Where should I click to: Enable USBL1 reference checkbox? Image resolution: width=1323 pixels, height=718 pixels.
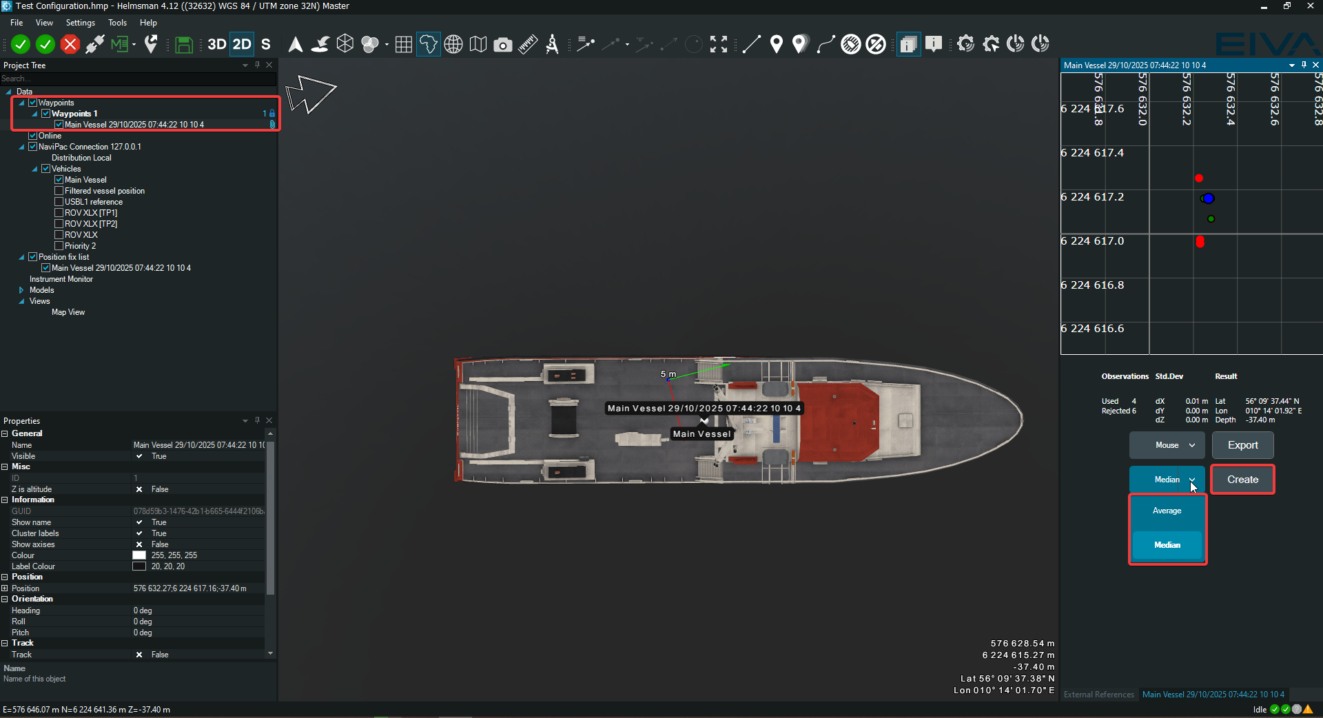(59, 202)
